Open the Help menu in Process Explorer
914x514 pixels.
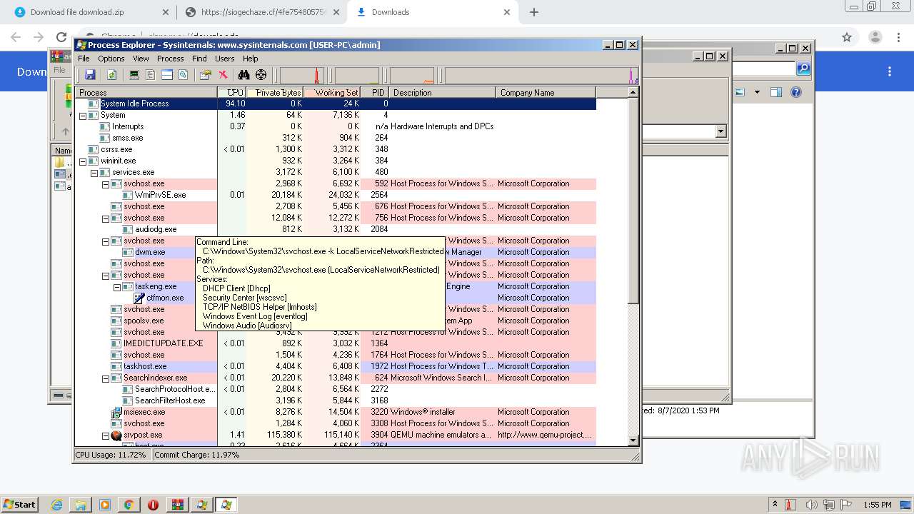click(x=251, y=59)
